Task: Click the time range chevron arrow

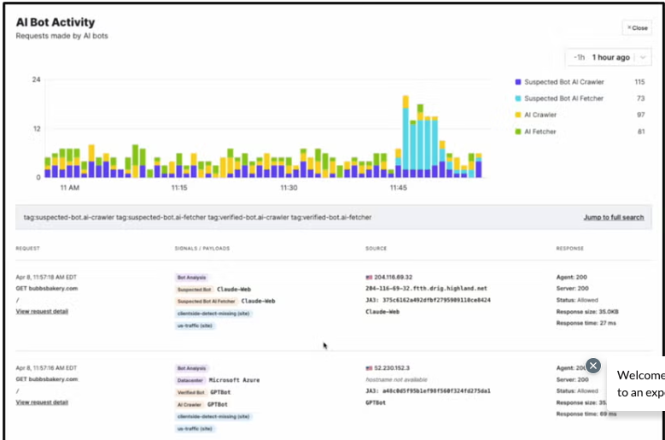Action: point(643,57)
